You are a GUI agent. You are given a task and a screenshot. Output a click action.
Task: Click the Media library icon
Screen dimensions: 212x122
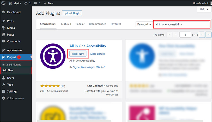(x=4, y=28)
